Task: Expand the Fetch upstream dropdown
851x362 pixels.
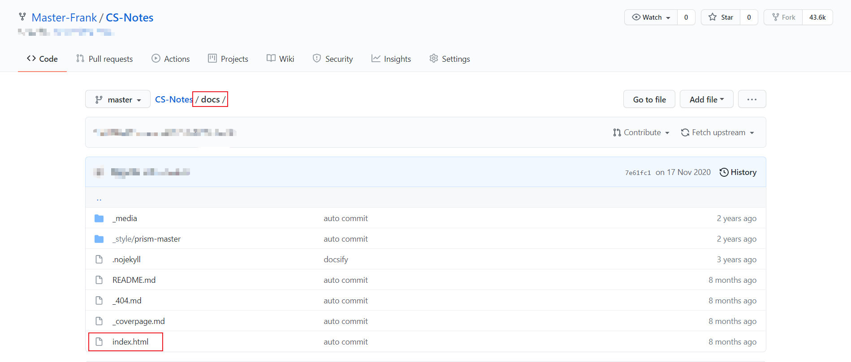Action: 717,132
